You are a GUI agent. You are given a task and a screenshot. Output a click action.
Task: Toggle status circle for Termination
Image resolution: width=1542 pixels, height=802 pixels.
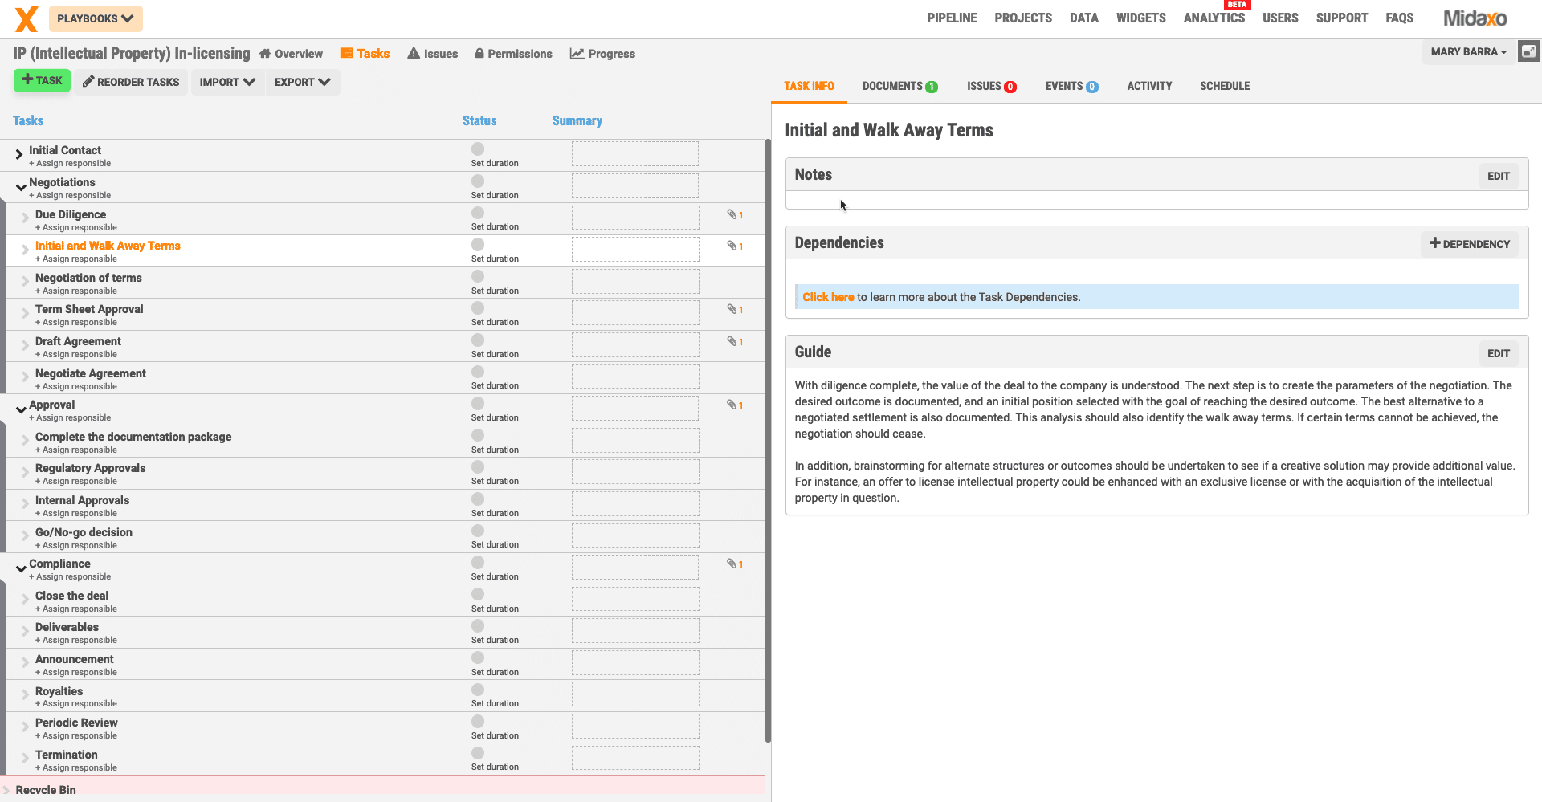478,753
